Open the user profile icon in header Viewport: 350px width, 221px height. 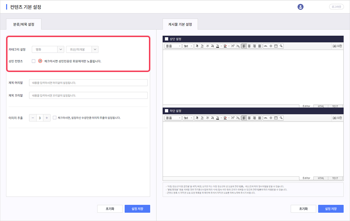point(300,7)
